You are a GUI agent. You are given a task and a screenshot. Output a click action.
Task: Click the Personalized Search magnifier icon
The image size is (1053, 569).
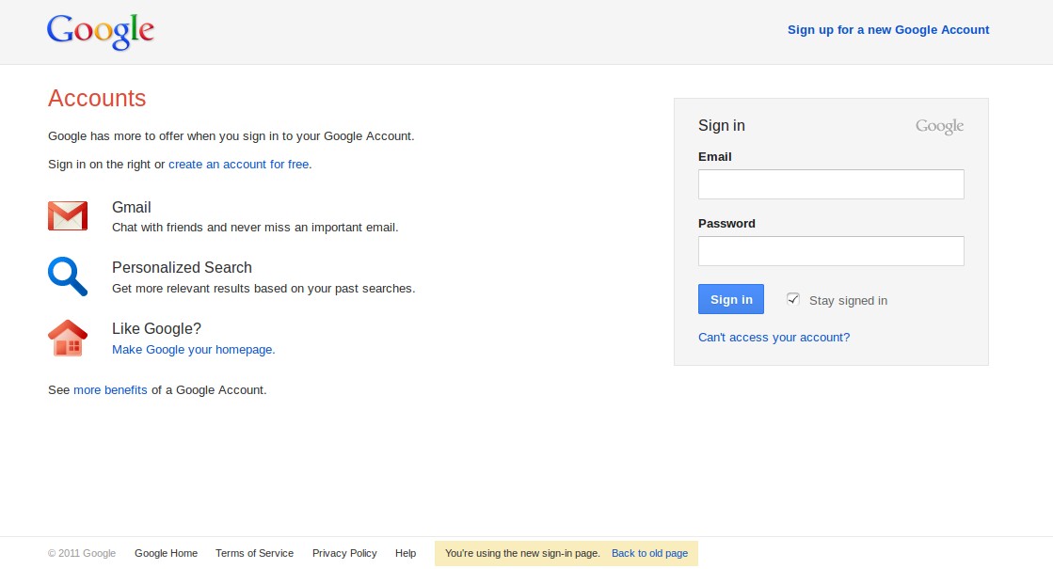click(x=68, y=277)
